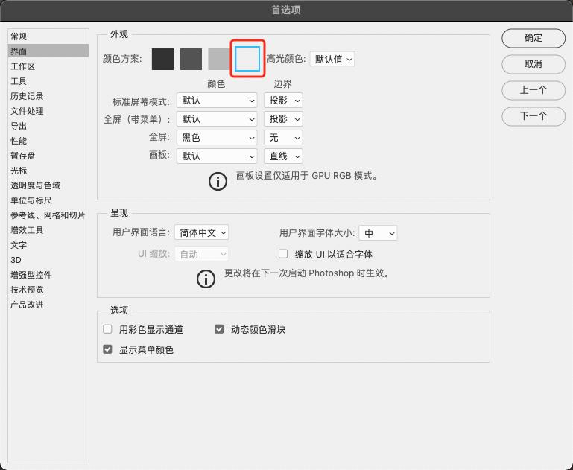Open 技术预览 preferences category
Viewport: 573px width, 470px height.
tap(48, 290)
